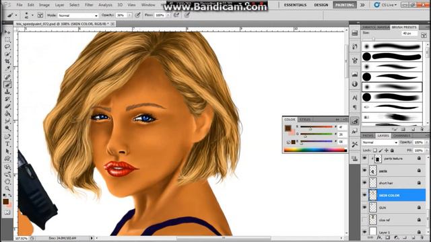Viewport: 431px width, 242px height.
Task: Click the foreground color swatch in toolbox
Action: tap(6, 202)
